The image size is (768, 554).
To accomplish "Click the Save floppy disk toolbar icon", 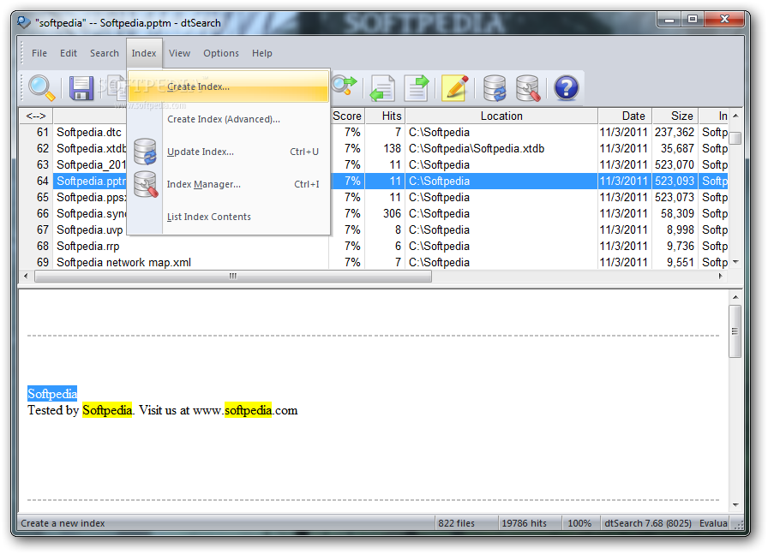I will 81,88.
